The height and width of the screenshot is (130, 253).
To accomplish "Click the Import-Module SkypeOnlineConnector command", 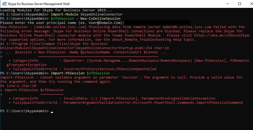I will [x=87, y=14].
